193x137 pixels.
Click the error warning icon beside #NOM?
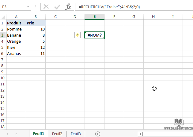click(x=78, y=35)
